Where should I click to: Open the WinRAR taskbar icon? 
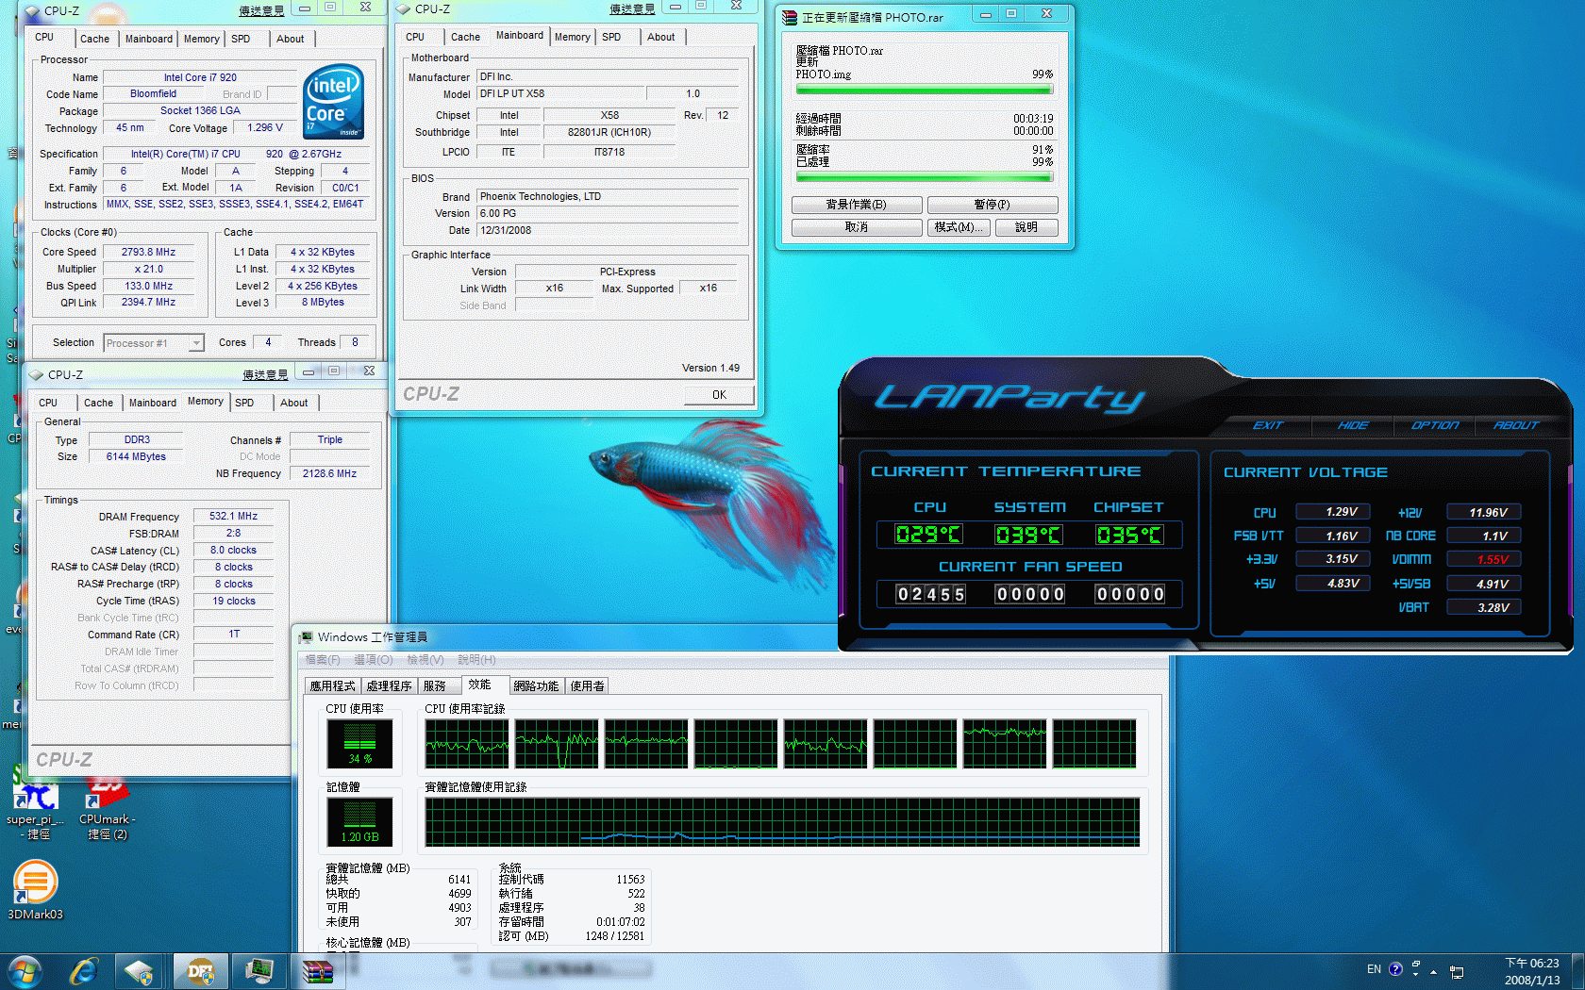317,971
